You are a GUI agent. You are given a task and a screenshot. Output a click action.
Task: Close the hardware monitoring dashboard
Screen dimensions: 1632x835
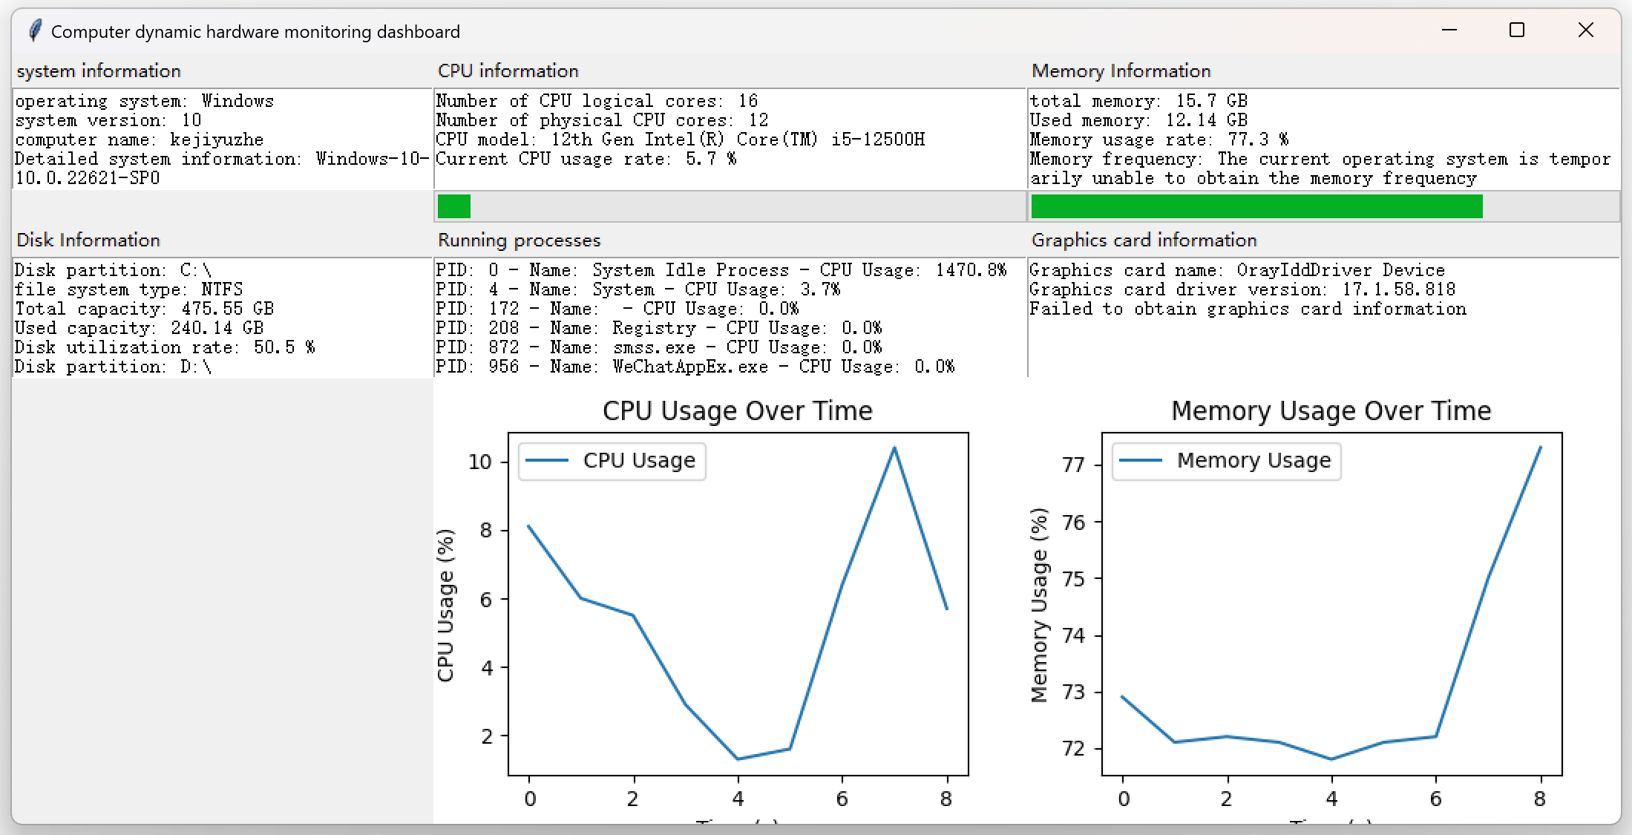coord(1585,30)
